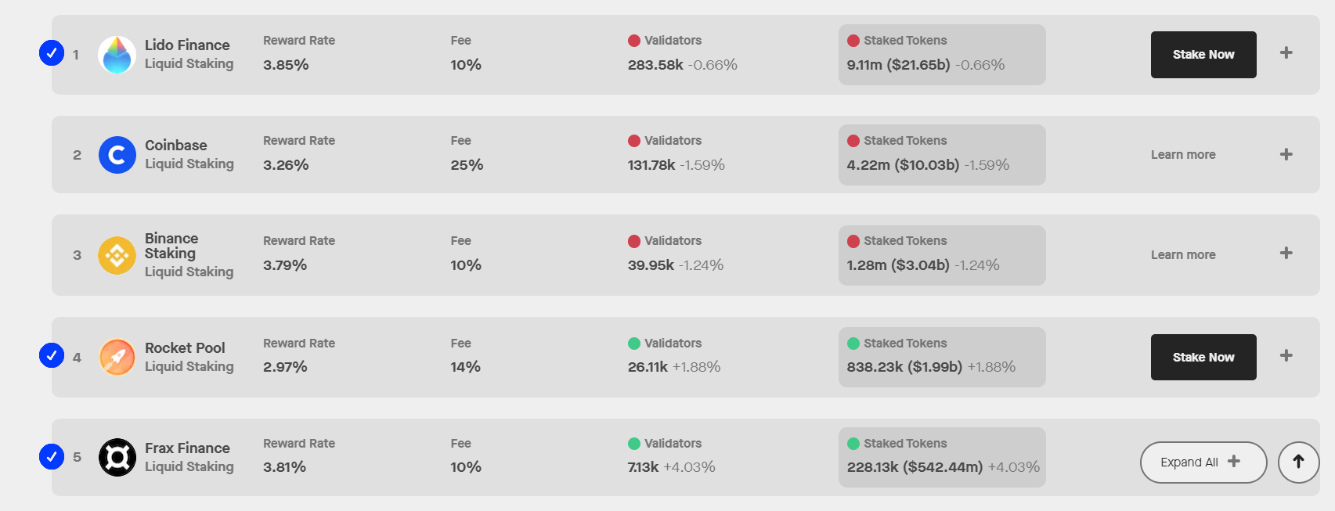The image size is (1335, 511).
Task: Click green Staked Tokens dot for Frax
Action: [x=853, y=444]
